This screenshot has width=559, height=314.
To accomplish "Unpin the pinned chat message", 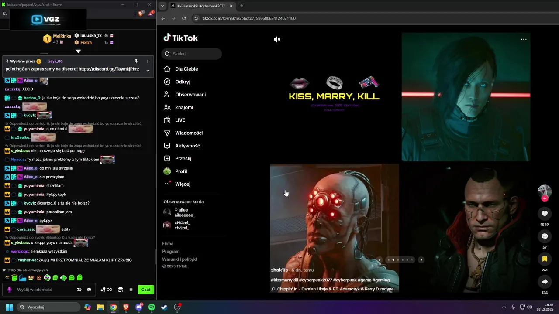I will pos(136,61).
